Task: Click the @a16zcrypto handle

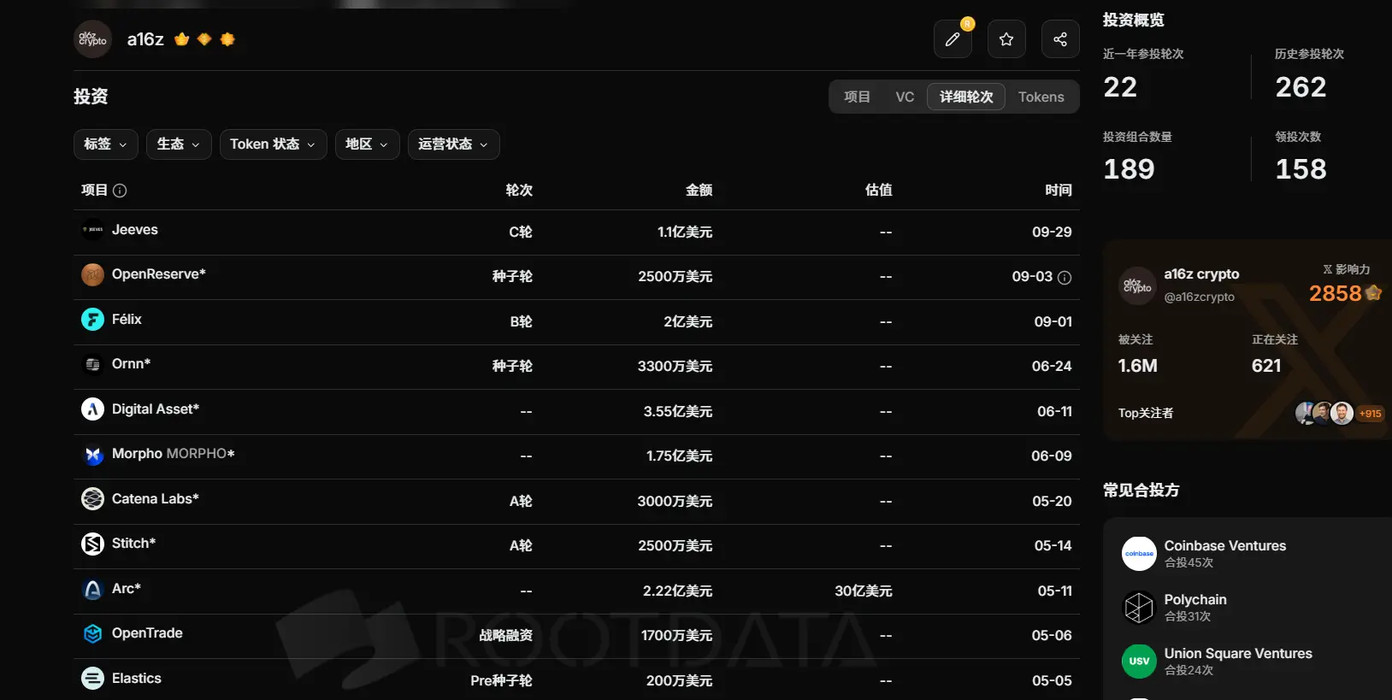Action: click(1200, 297)
